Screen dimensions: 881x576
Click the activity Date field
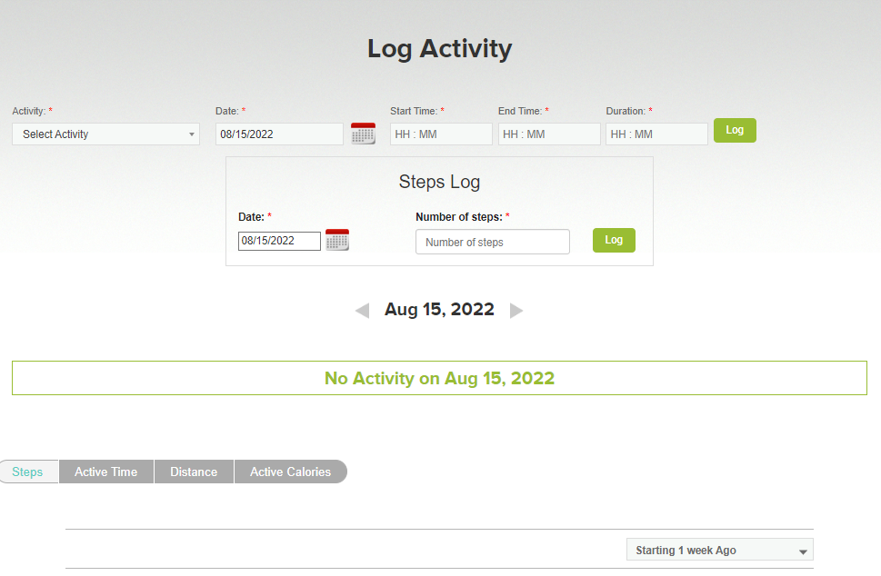(279, 134)
